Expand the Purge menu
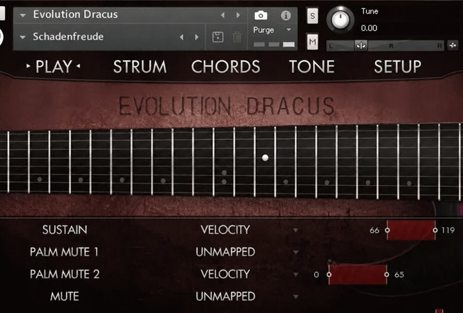This screenshot has height=313, width=463. (289, 30)
